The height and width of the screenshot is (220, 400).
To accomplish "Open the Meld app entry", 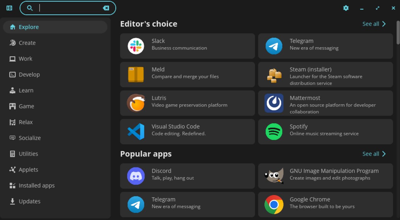I will click(x=187, y=74).
